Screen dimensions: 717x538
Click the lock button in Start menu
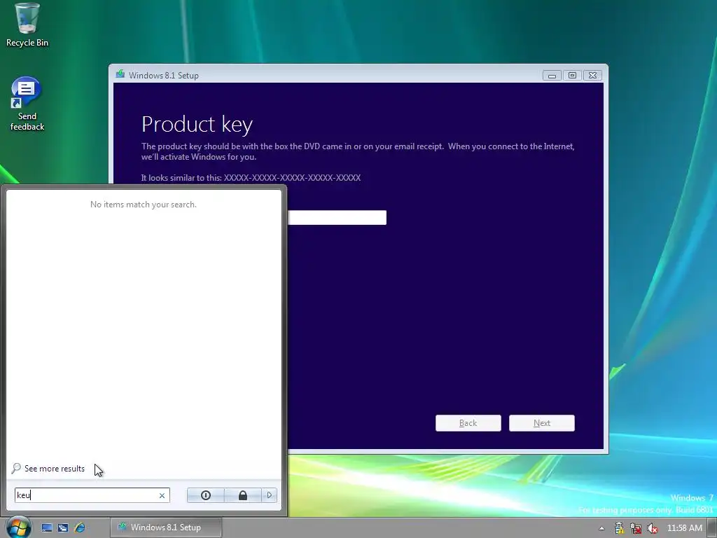(x=243, y=495)
